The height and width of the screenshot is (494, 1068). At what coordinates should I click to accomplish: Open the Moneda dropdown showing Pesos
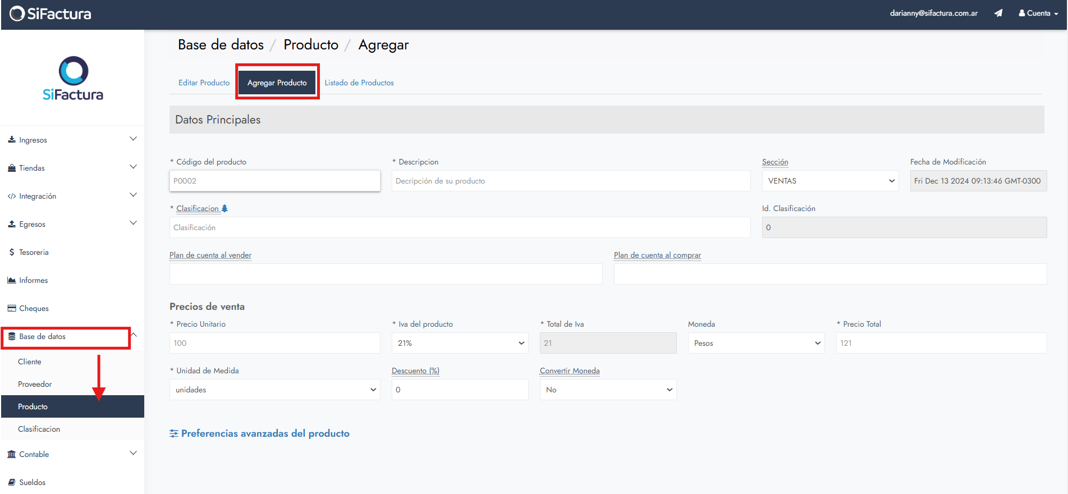pos(756,343)
